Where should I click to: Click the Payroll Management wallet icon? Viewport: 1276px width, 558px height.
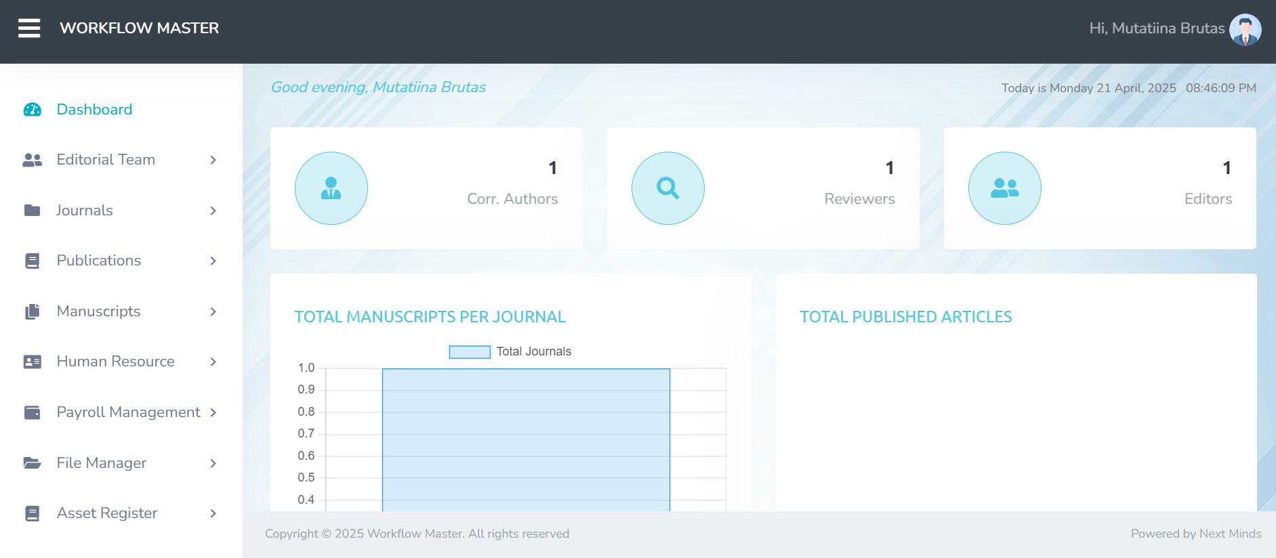32,412
